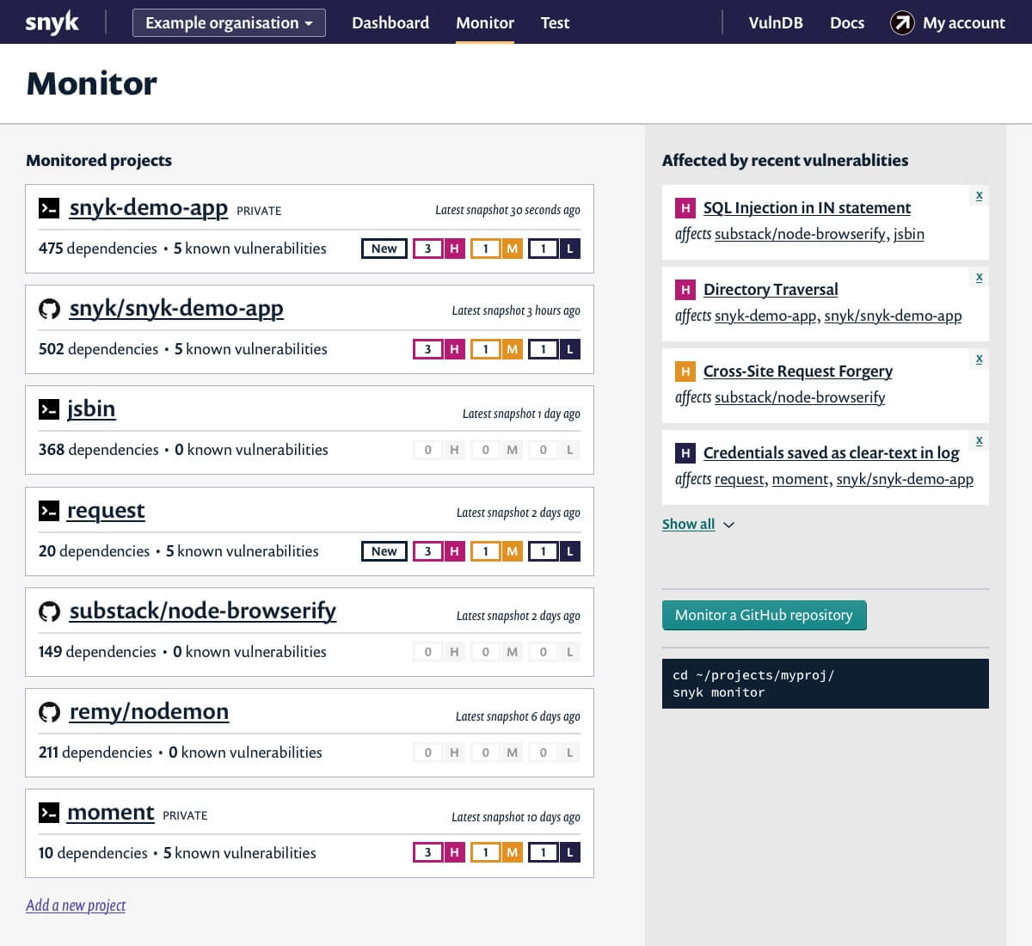This screenshot has height=946, width=1032.
Task: Open the Example organisation dropdown
Action: [x=229, y=23]
